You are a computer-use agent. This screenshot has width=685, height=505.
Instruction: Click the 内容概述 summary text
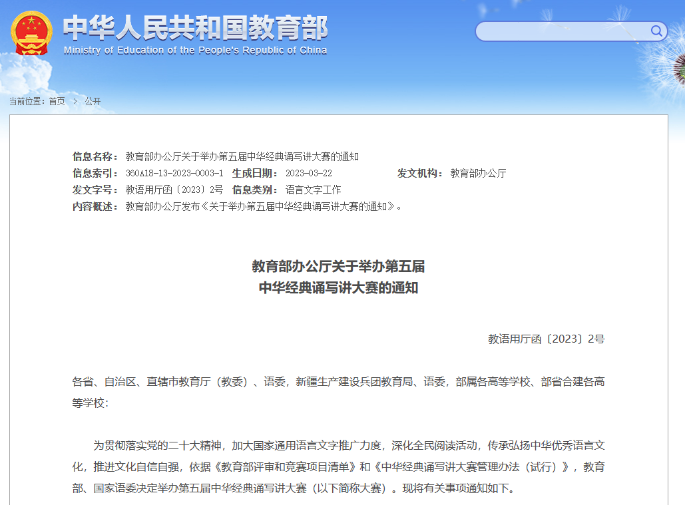point(264,206)
